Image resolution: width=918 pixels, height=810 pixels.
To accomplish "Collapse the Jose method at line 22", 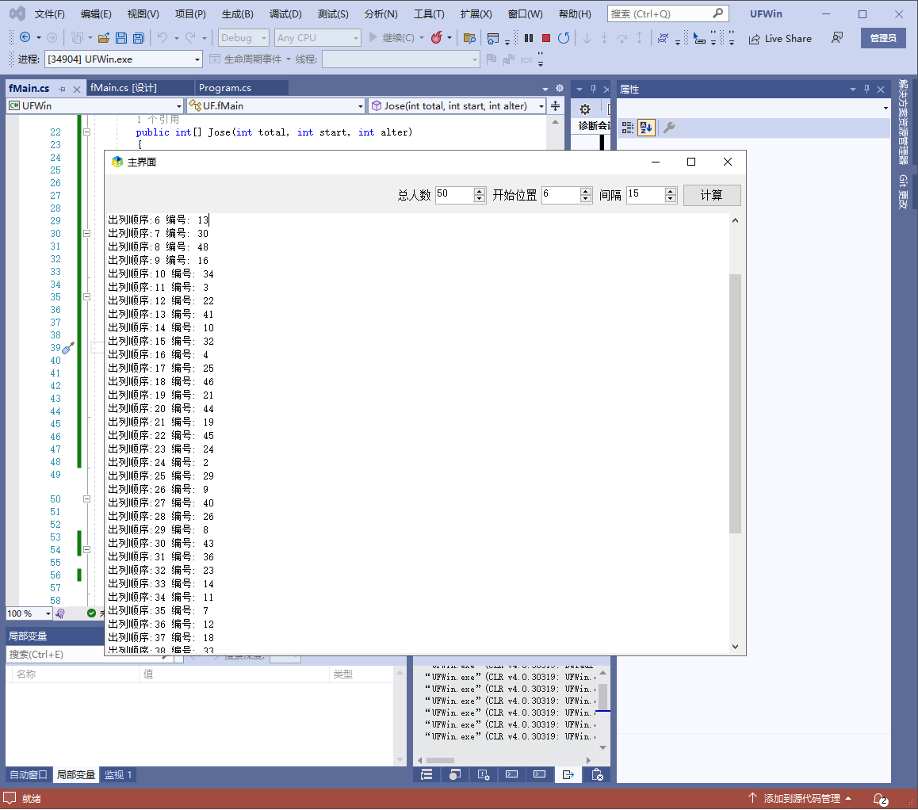I will 86,132.
